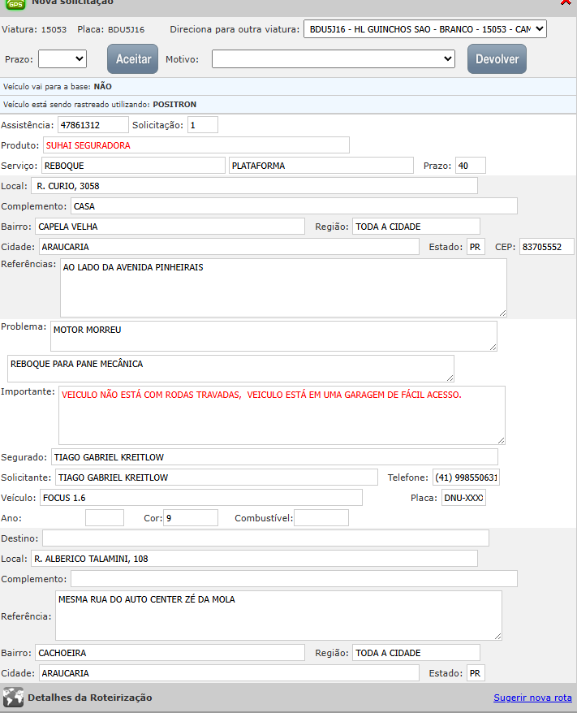Screen dimensions: 577x713
Task: Click the Viatura: 15053 text
Action: click(x=34, y=29)
